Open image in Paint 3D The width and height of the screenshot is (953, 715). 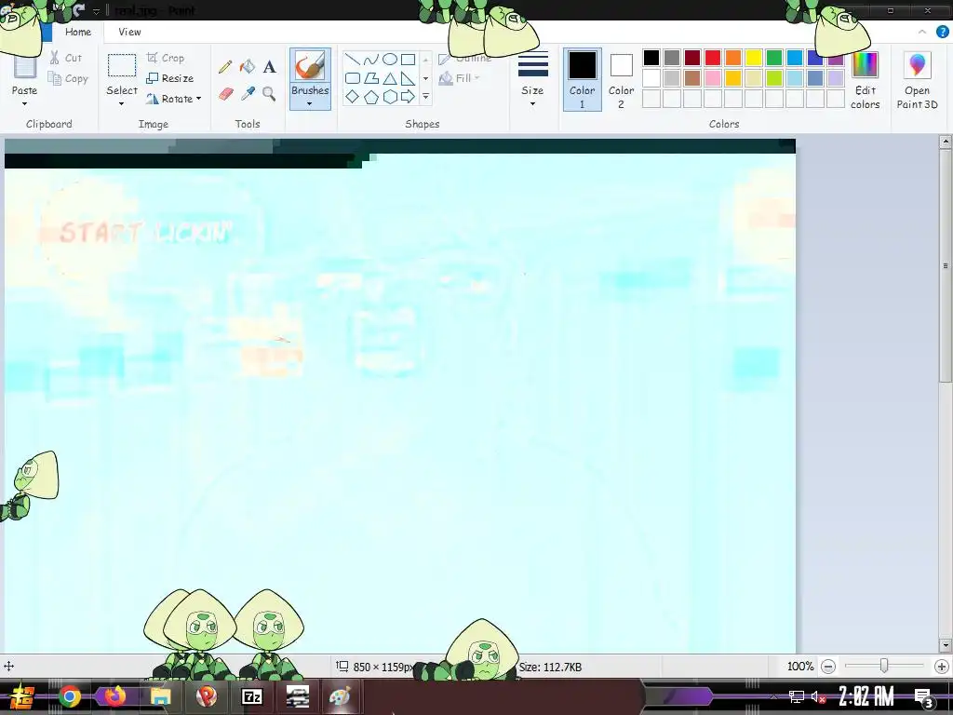(x=917, y=80)
